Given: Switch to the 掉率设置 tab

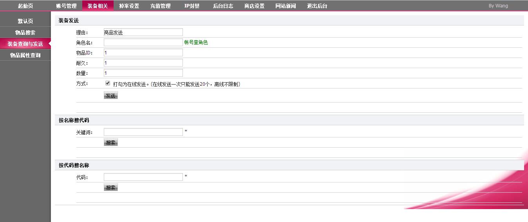Looking at the screenshot, I should pyautogui.click(x=129, y=6).
